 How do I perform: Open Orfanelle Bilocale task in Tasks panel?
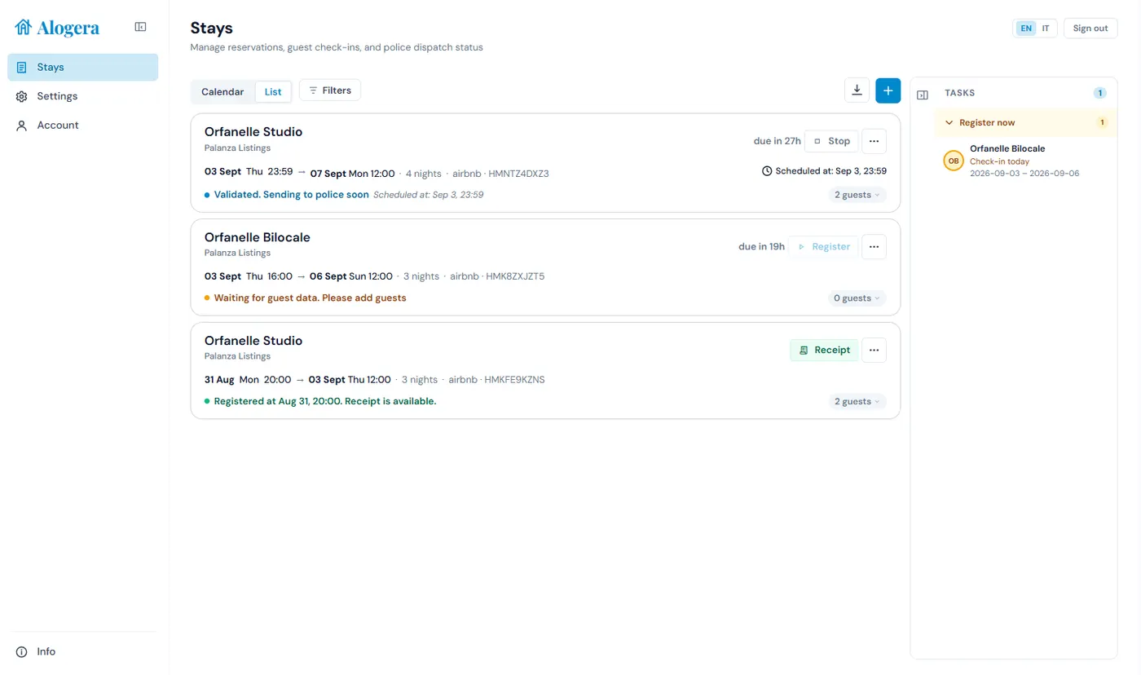[1026, 161]
